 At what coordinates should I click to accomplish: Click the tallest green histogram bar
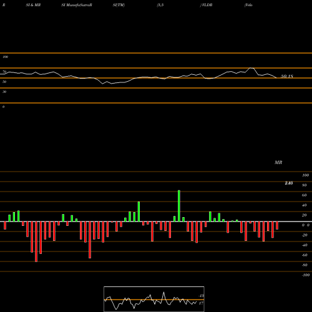[x=179, y=206]
